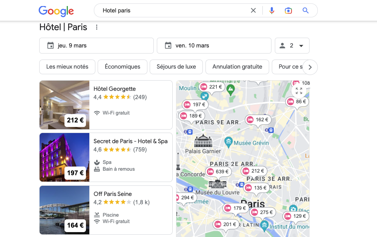Viewport: 377px width, 237px height.
Task: Click the Institut du monde museum marker
Action: point(265,225)
